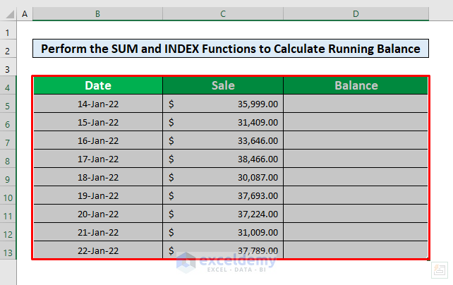Select column C header

click(223, 13)
